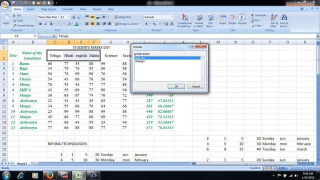The height and width of the screenshot is (180, 320).
Task: Click the zoom slider in status bar
Action: [303, 168]
